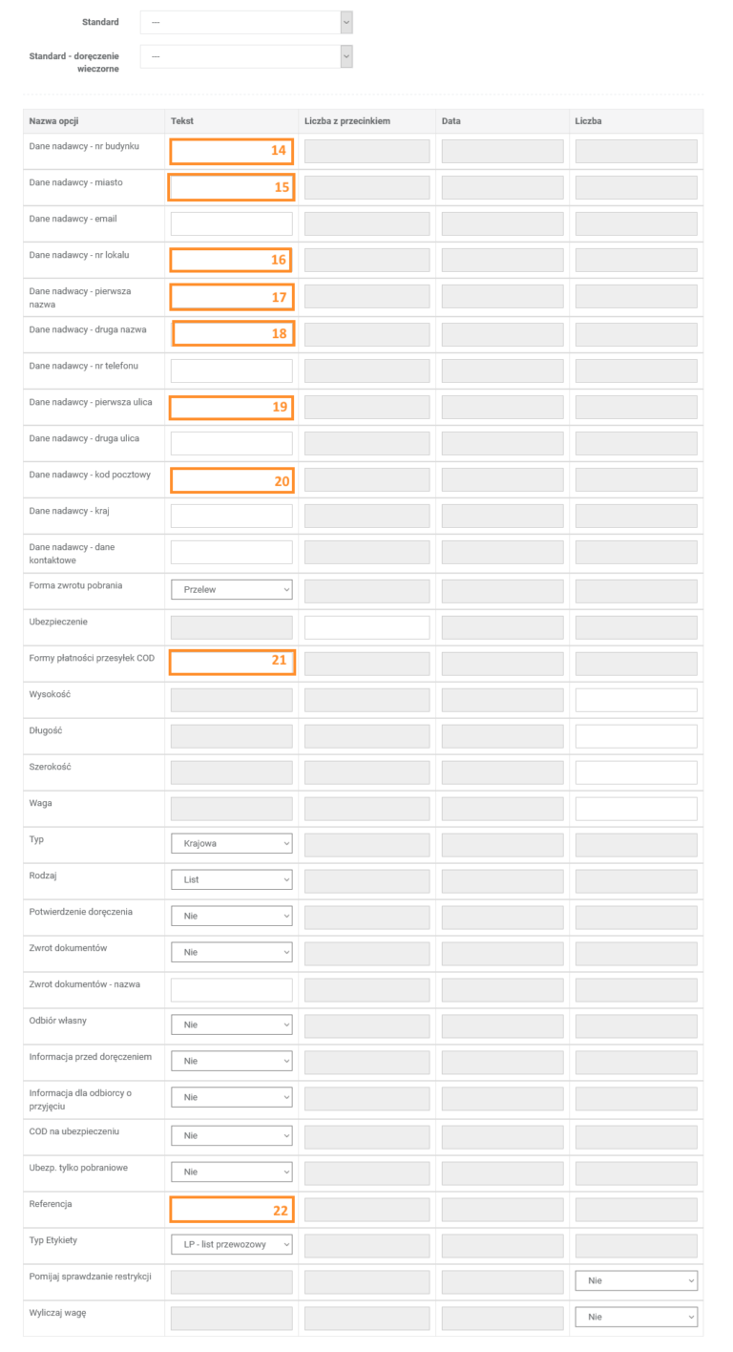Viewport: 733px width, 1352px height.
Task: Click the Waga number input field
Action: (x=636, y=809)
